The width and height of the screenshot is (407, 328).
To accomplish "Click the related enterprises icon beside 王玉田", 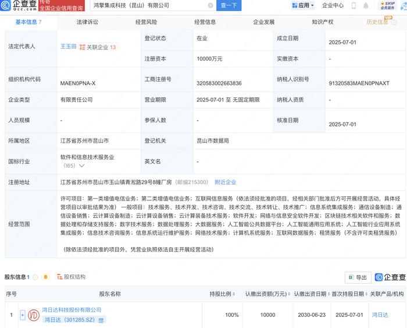I will (83, 47).
